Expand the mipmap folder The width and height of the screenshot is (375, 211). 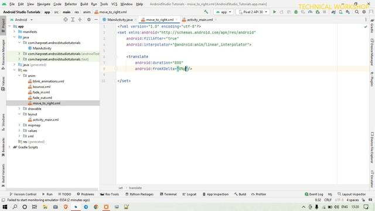[x=19, y=125]
